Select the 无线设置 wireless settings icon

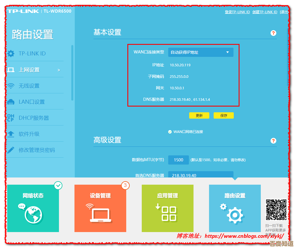(12, 86)
